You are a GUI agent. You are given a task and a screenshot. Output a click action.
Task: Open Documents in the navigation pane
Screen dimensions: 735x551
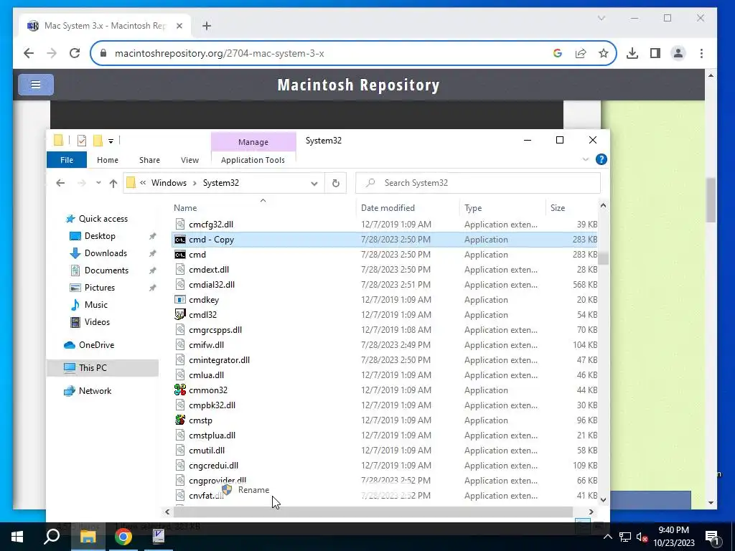106,270
